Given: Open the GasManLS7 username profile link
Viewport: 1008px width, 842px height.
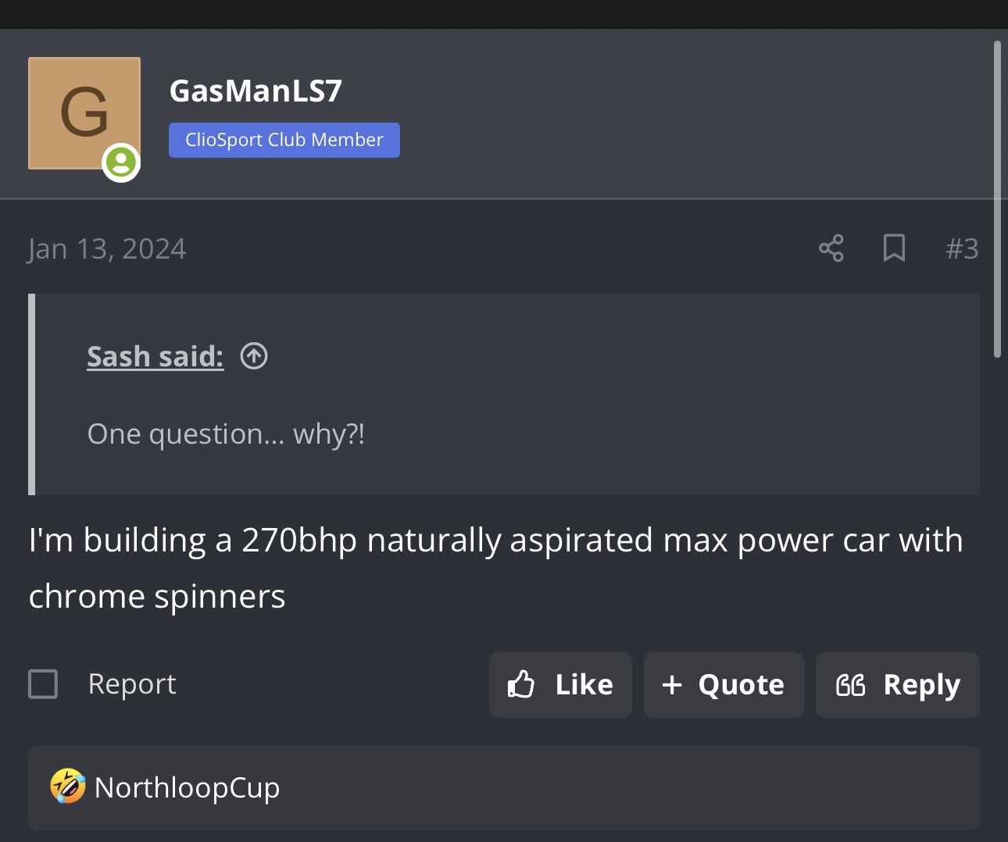Looking at the screenshot, I should 256,91.
